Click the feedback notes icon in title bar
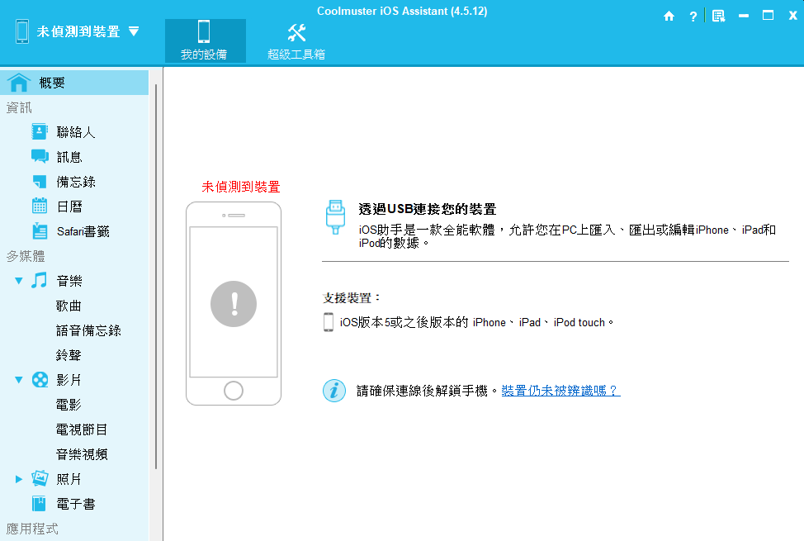The width and height of the screenshot is (804, 541). [x=718, y=16]
